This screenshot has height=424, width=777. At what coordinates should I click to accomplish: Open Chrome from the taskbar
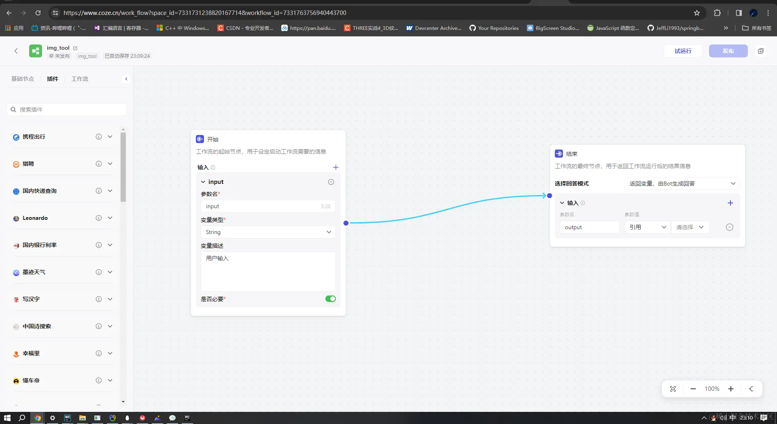pos(38,418)
